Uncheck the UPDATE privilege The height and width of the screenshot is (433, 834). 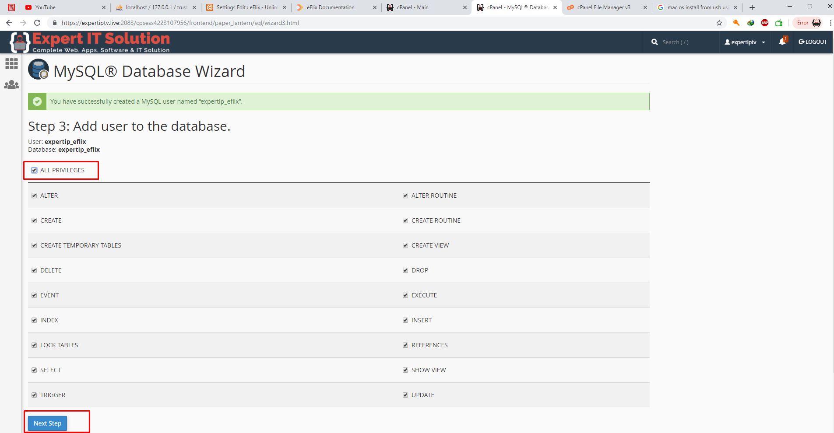(x=405, y=395)
